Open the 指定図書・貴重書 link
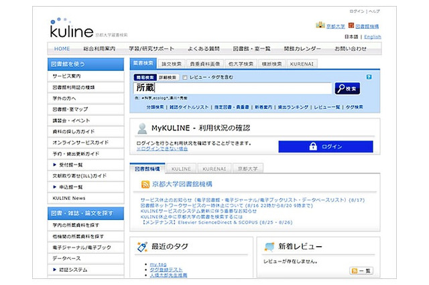This screenshot has height=285, width=429. click(x=231, y=107)
